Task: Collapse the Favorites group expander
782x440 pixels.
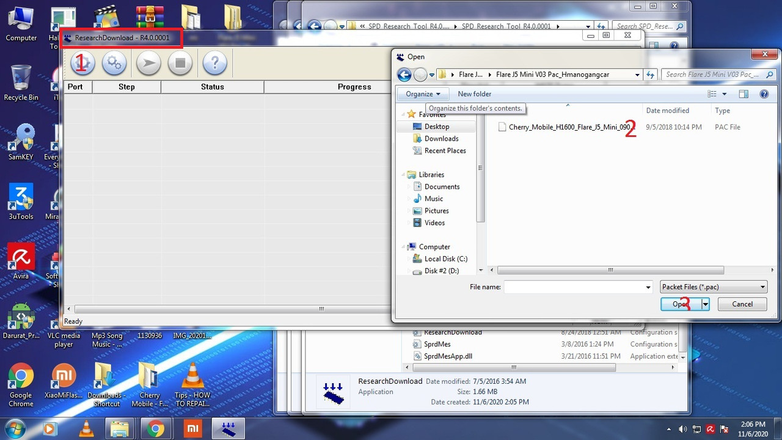Action: click(403, 114)
